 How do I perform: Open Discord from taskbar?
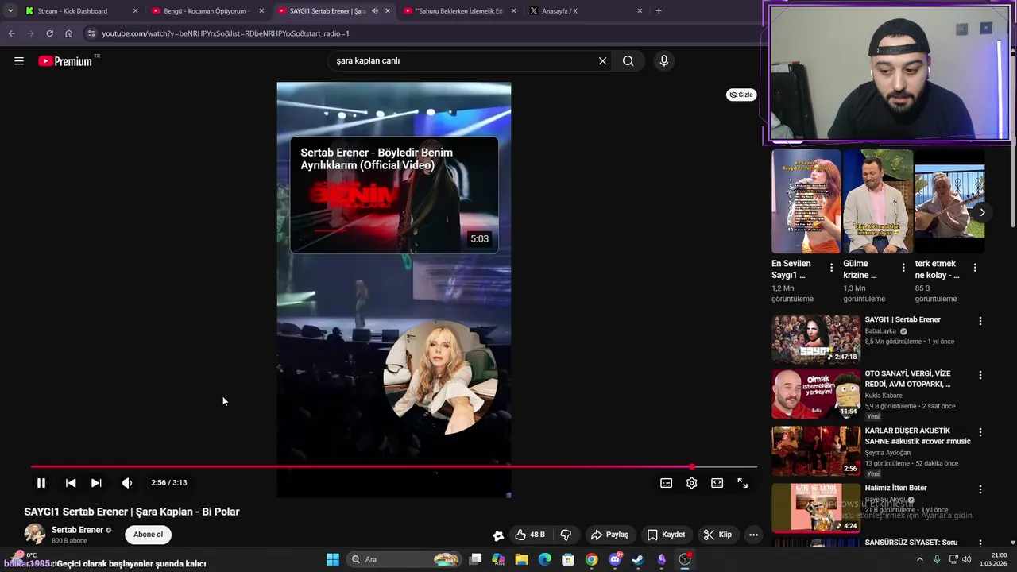[x=615, y=559]
